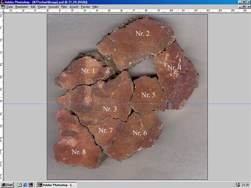Open the Hilfe menu
Viewport: 251px width, 188px height.
tap(95, 7)
